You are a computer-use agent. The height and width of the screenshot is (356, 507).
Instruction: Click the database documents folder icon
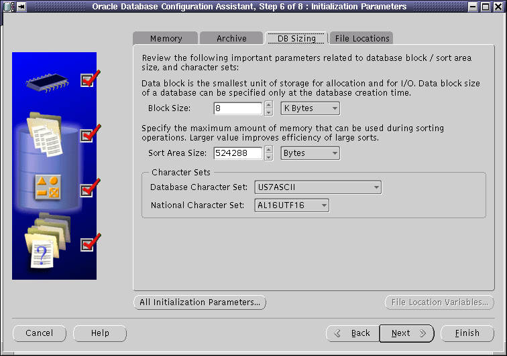point(45,135)
